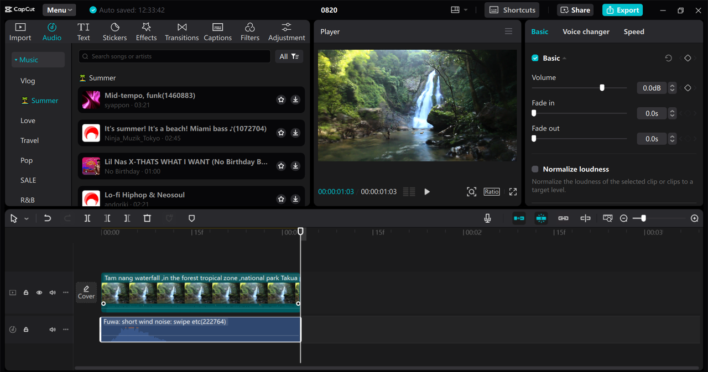Open the Captions panel
Viewport: 708px width, 372px height.
click(217, 32)
